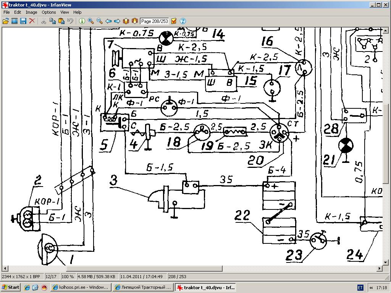
Task: Click the Windows Start button
Action: 11,287
